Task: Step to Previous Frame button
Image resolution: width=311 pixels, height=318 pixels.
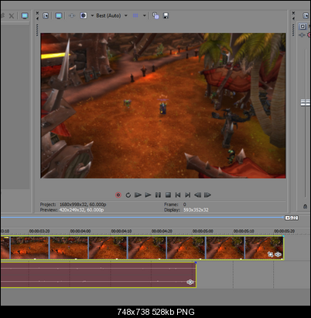Action: coord(197,195)
